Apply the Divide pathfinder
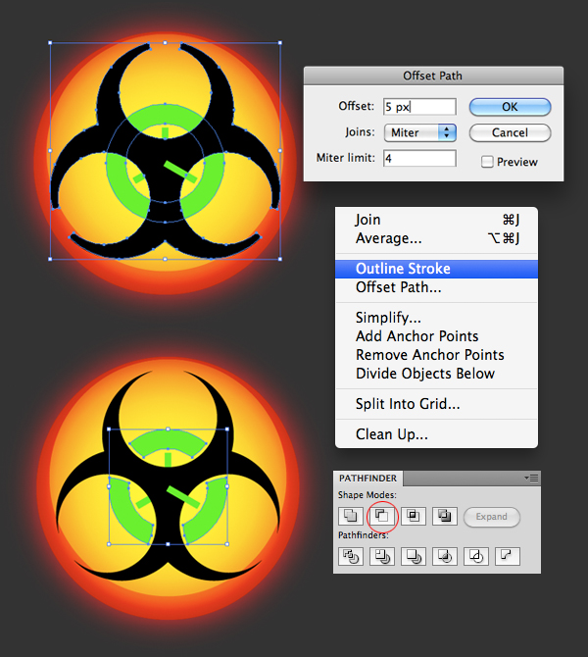Viewport: 588px width, 657px height. [350, 557]
